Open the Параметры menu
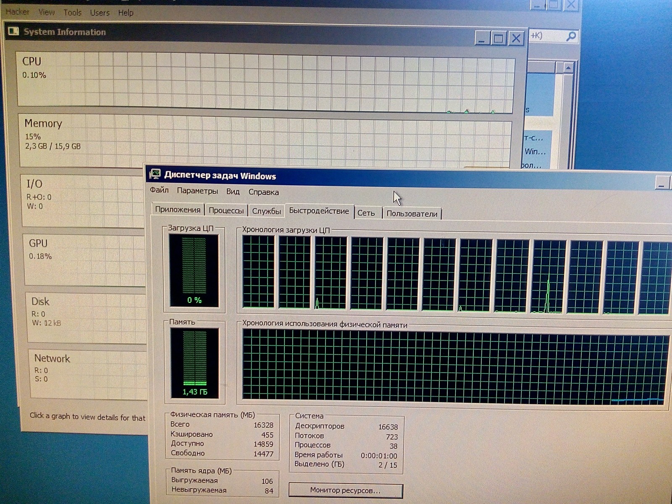The height and width of the screenshot is (504, 672). tap(197, 191)
